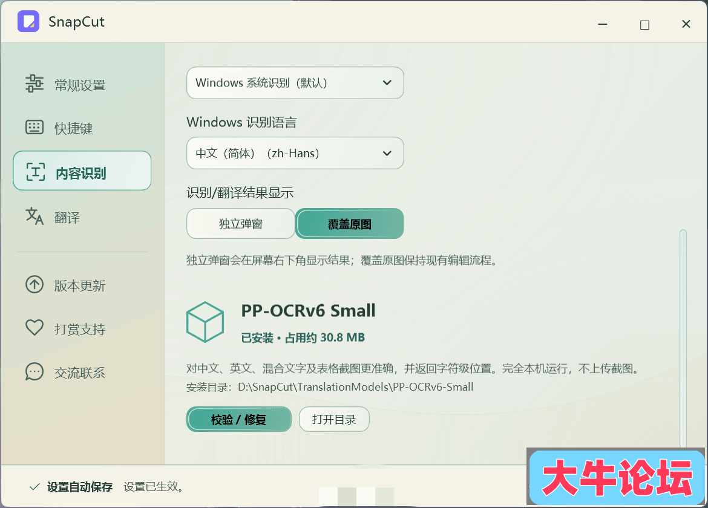Image resolution: width=708 pixels, height=508 pixels.
Task: Click the 翻译 language icon
Action: 34,216
